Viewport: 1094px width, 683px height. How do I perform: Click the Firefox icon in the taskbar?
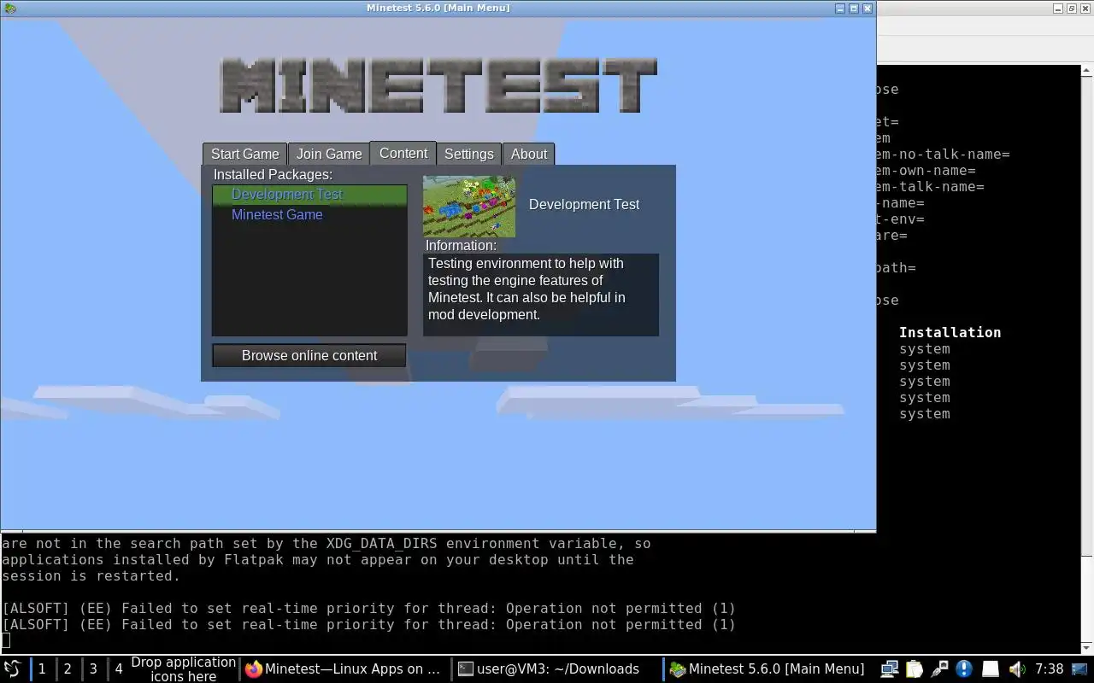tap(254, 669)
